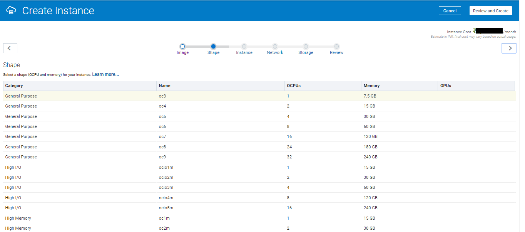
Task: Select the Network step circle
Action: [275, 46]
